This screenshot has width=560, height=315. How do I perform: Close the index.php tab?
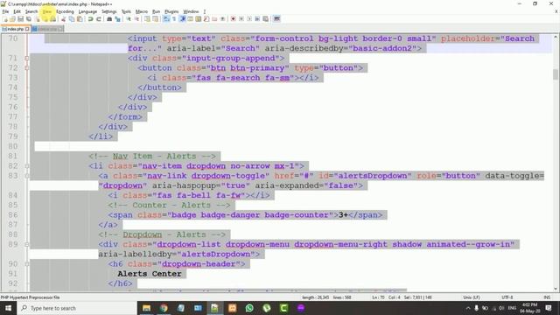(27, 29)
